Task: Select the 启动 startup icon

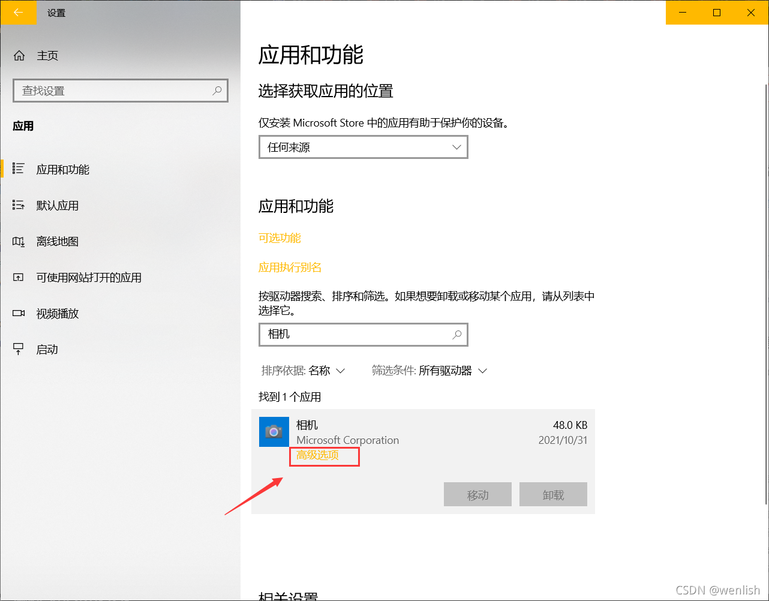Action: pos(19,349)
